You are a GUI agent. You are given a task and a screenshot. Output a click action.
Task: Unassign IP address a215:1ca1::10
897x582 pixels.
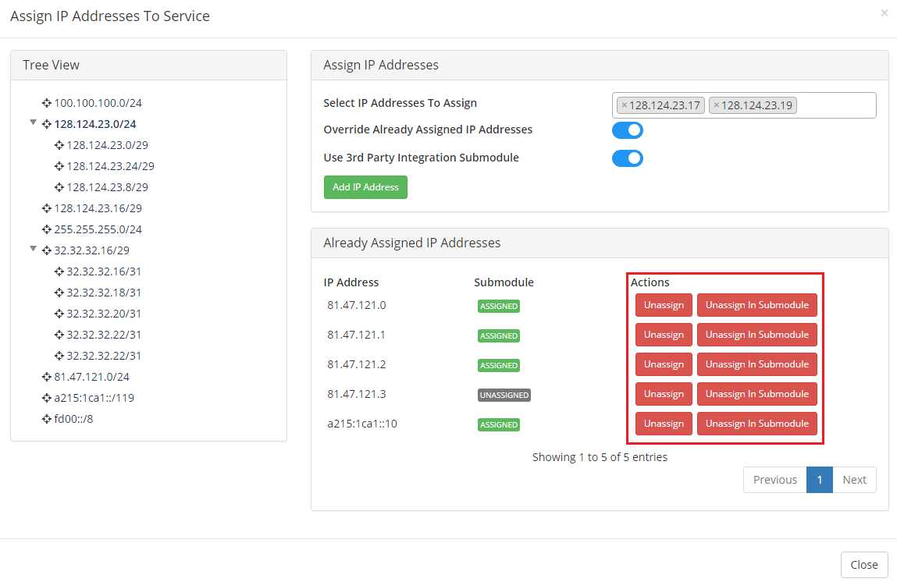pyautogui.click(x=664, y=424)
